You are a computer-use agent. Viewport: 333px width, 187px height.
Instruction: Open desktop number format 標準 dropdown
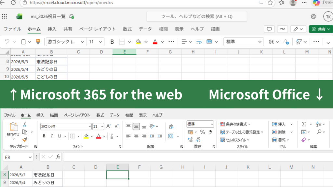point(212,124)
